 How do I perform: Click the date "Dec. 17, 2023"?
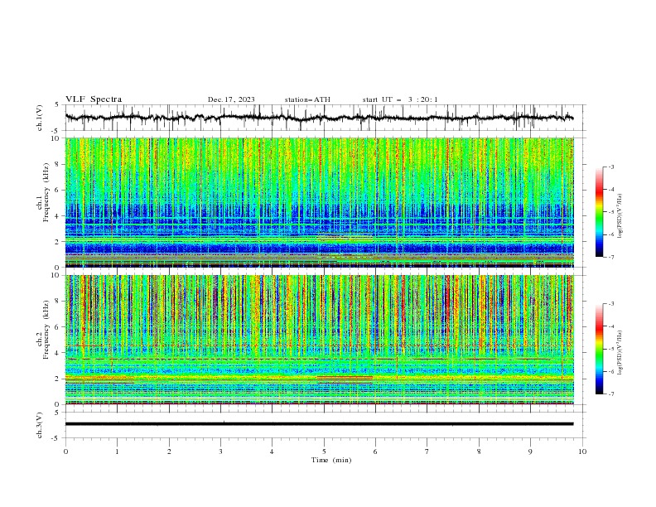[x=231, y=99]
